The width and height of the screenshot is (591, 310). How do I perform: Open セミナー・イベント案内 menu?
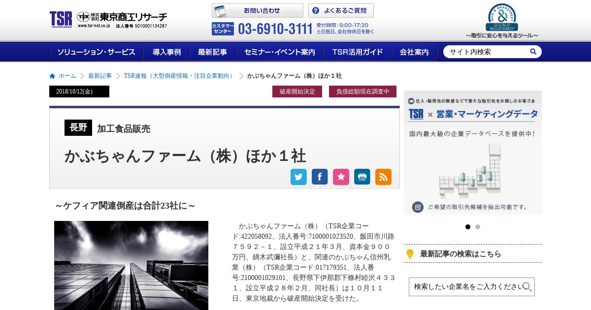click(279, 52)
